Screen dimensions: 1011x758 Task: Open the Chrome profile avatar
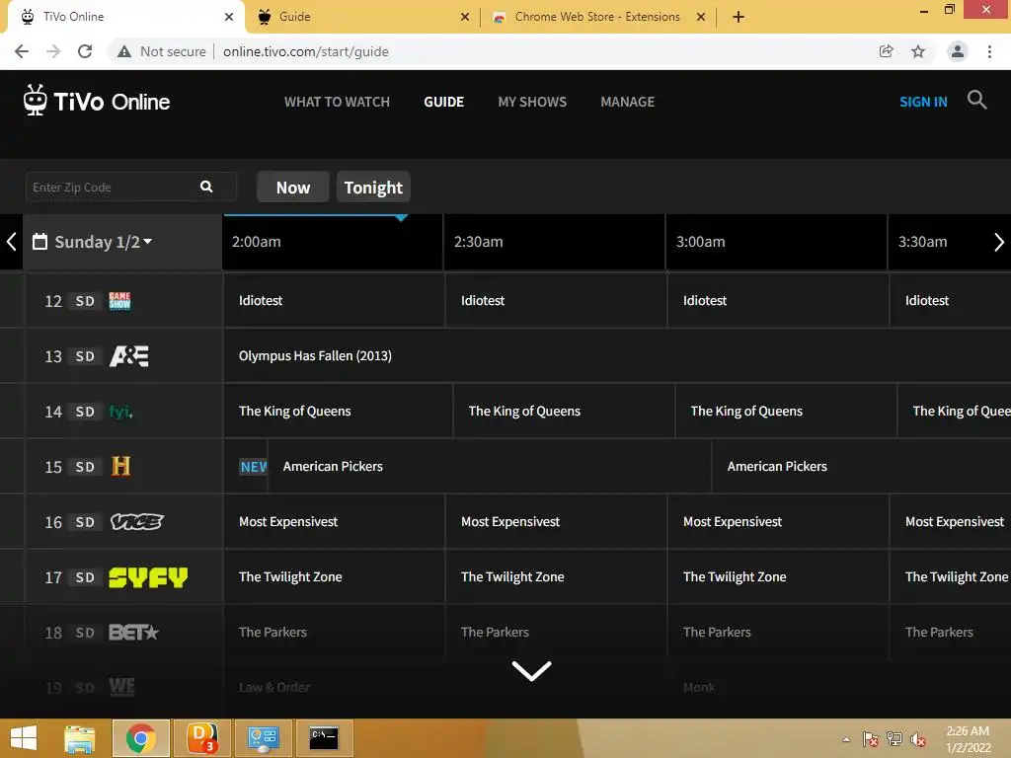coord(958,51)
